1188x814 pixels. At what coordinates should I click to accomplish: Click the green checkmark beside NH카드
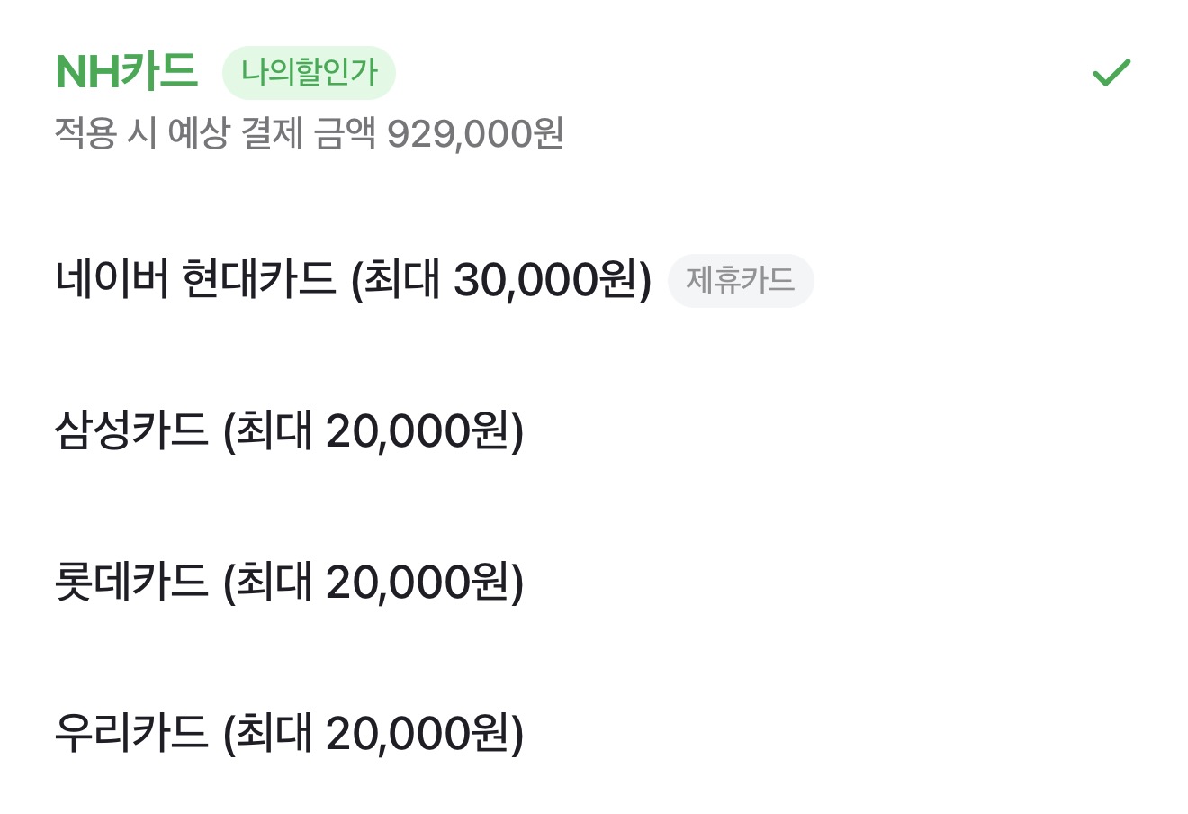pyautogui.click(x=1111, y=73)
